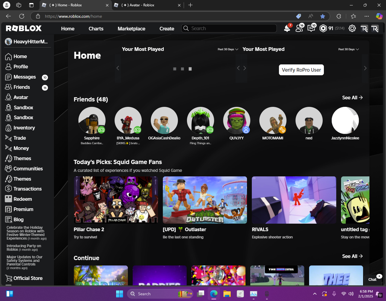
Task: Open Create in top navigation
Action: tap(167, 29)
